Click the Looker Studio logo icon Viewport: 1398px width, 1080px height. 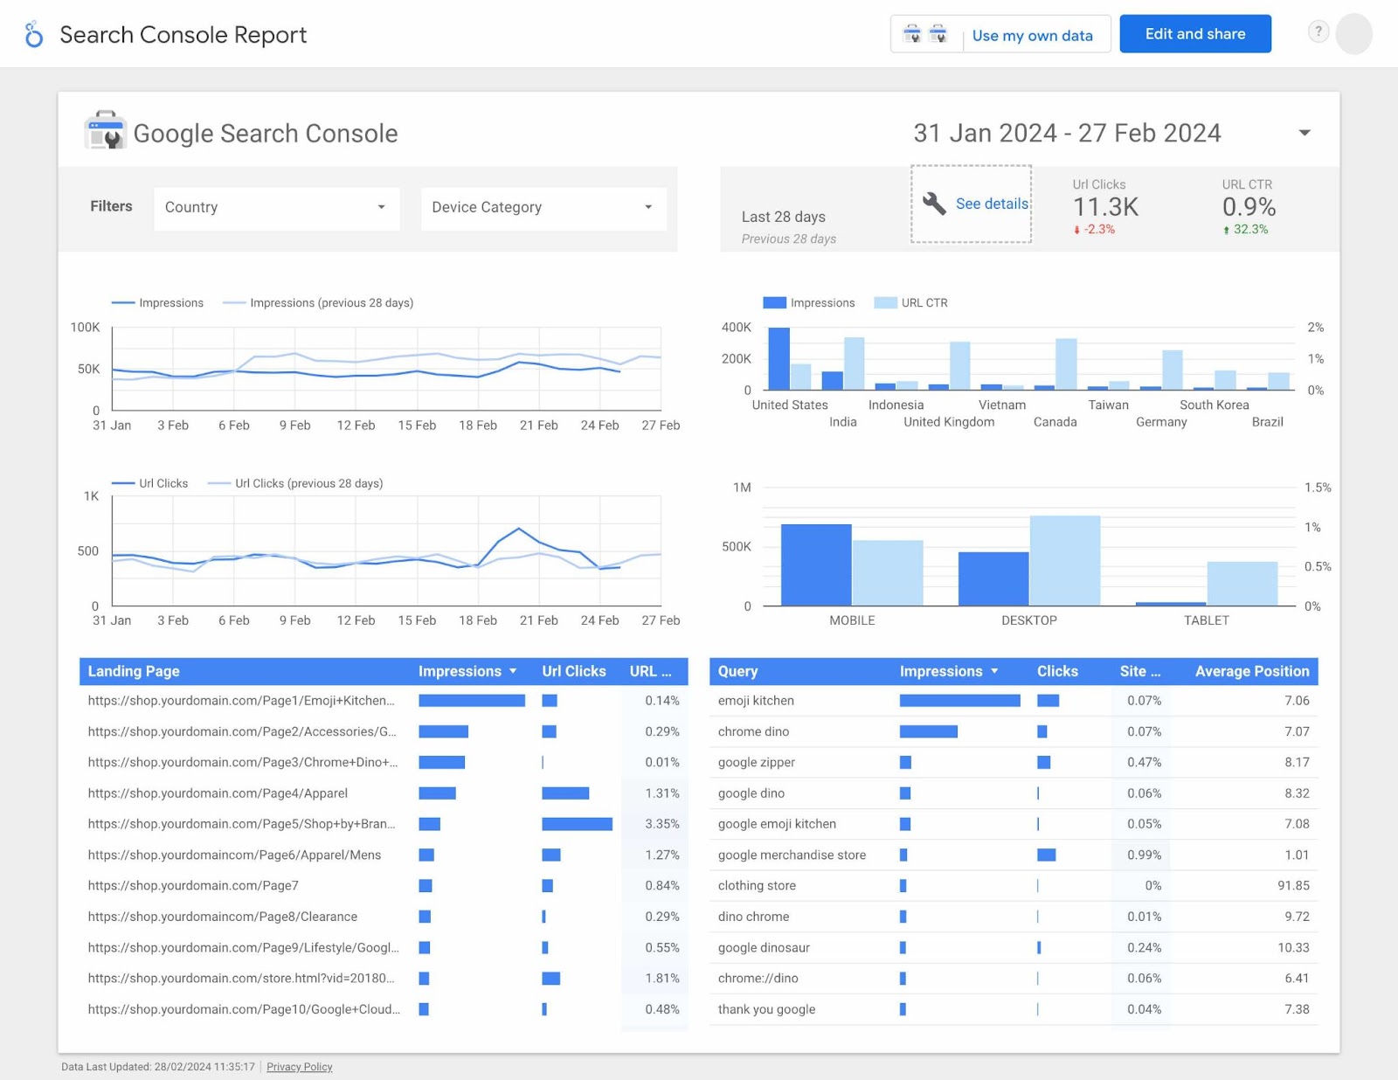pyautogui.click(x=33, y=33)
